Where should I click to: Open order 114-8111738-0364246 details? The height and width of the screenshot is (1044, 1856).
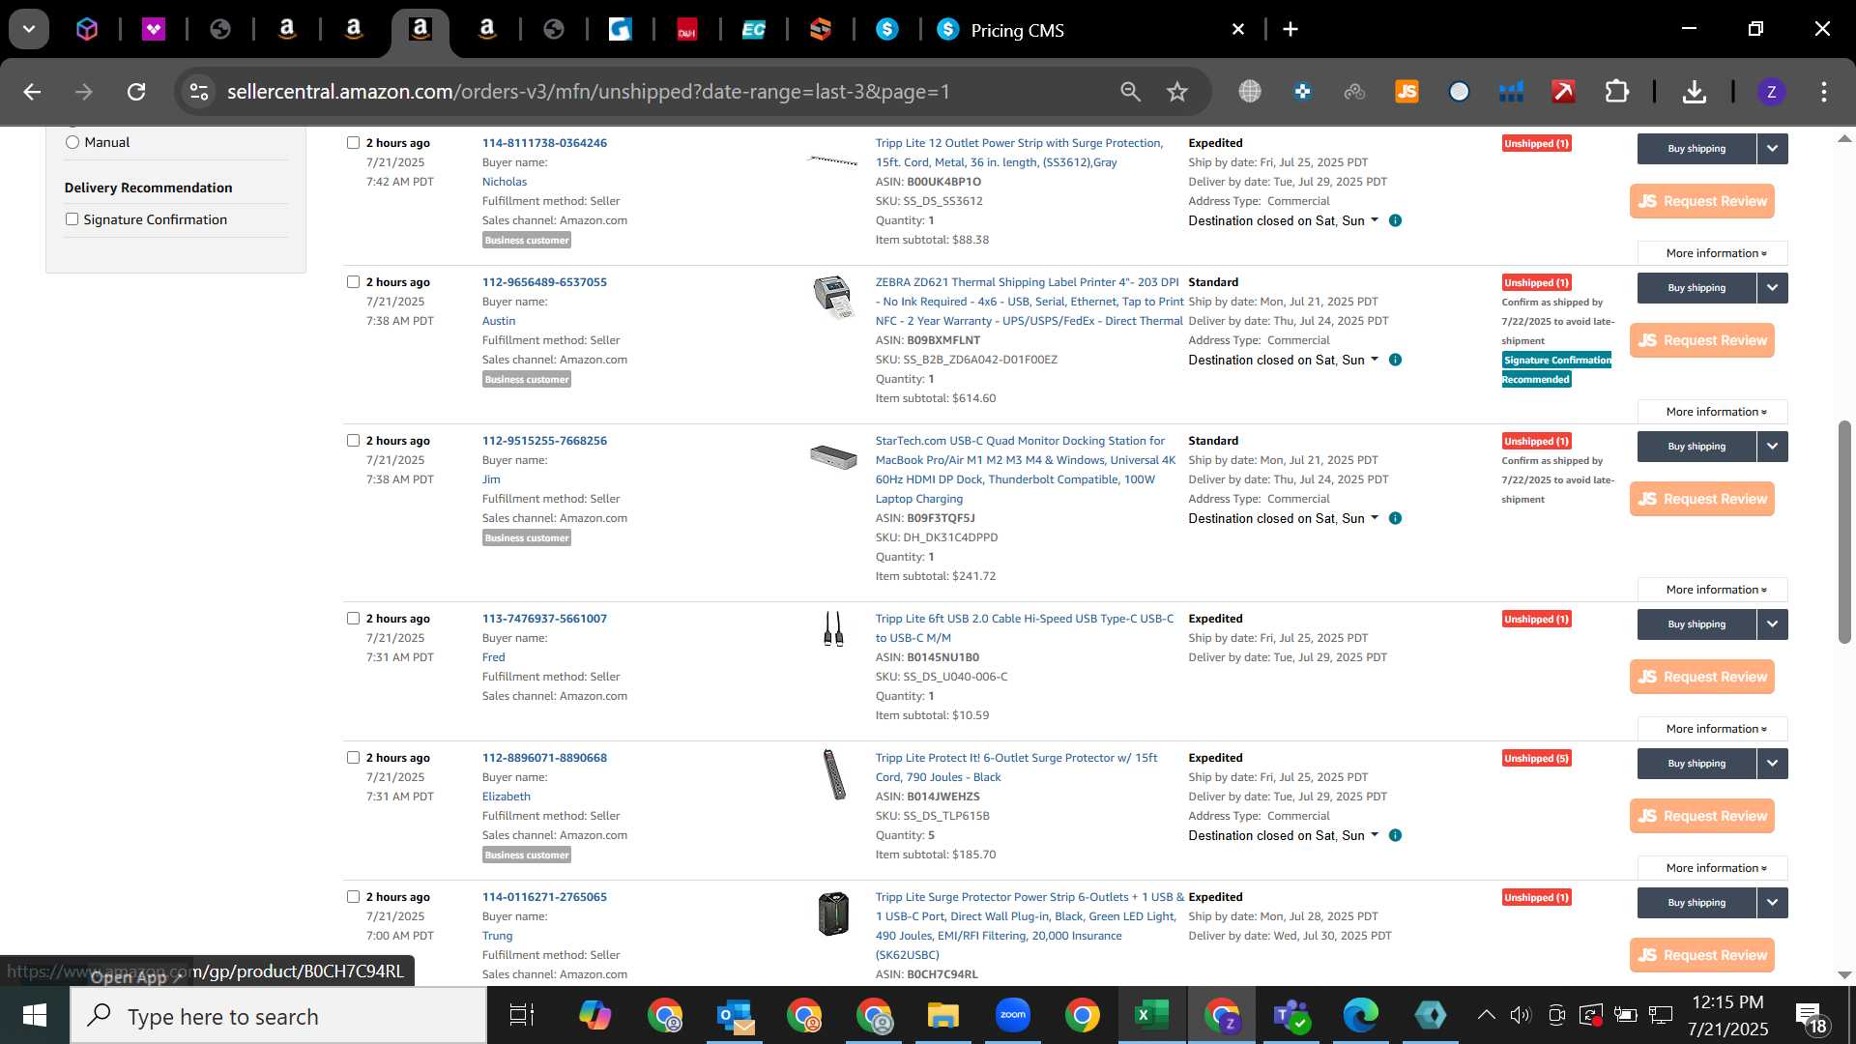(x=544, y=143)
